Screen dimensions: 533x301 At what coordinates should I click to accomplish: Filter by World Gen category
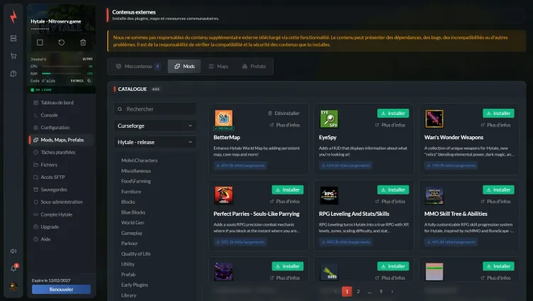[133, 222]
